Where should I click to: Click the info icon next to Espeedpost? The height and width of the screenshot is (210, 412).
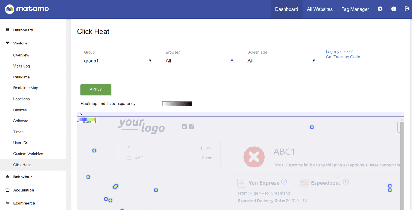click(x=345, y=182)
